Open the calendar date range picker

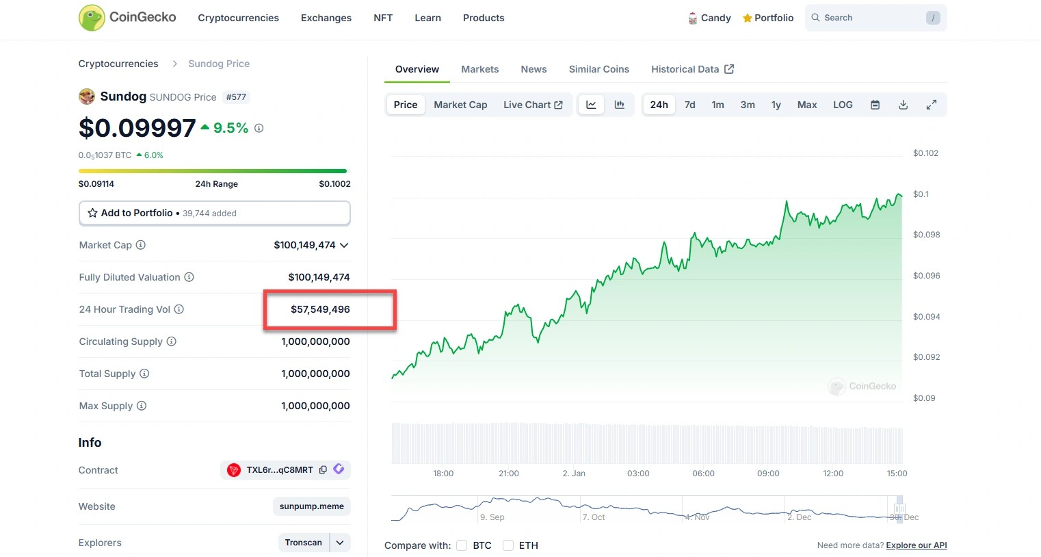(x=875, y=105)
